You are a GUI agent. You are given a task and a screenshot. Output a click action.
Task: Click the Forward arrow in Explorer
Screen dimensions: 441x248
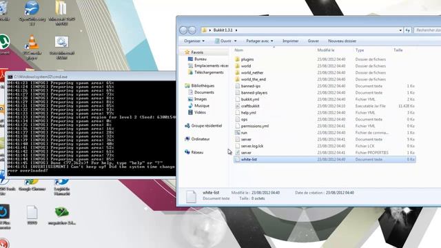pyautogui.click(x=192, y=30)
